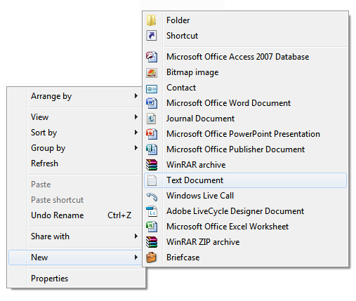Click the Briefcase icon
Image resolution: width=356 pixels, height=301 pixels.
152,257
